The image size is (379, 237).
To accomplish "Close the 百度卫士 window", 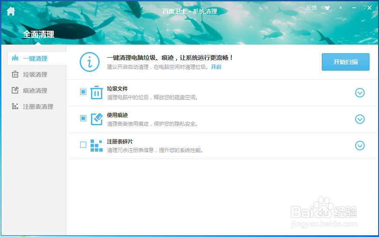I will (x=369, y=8).
